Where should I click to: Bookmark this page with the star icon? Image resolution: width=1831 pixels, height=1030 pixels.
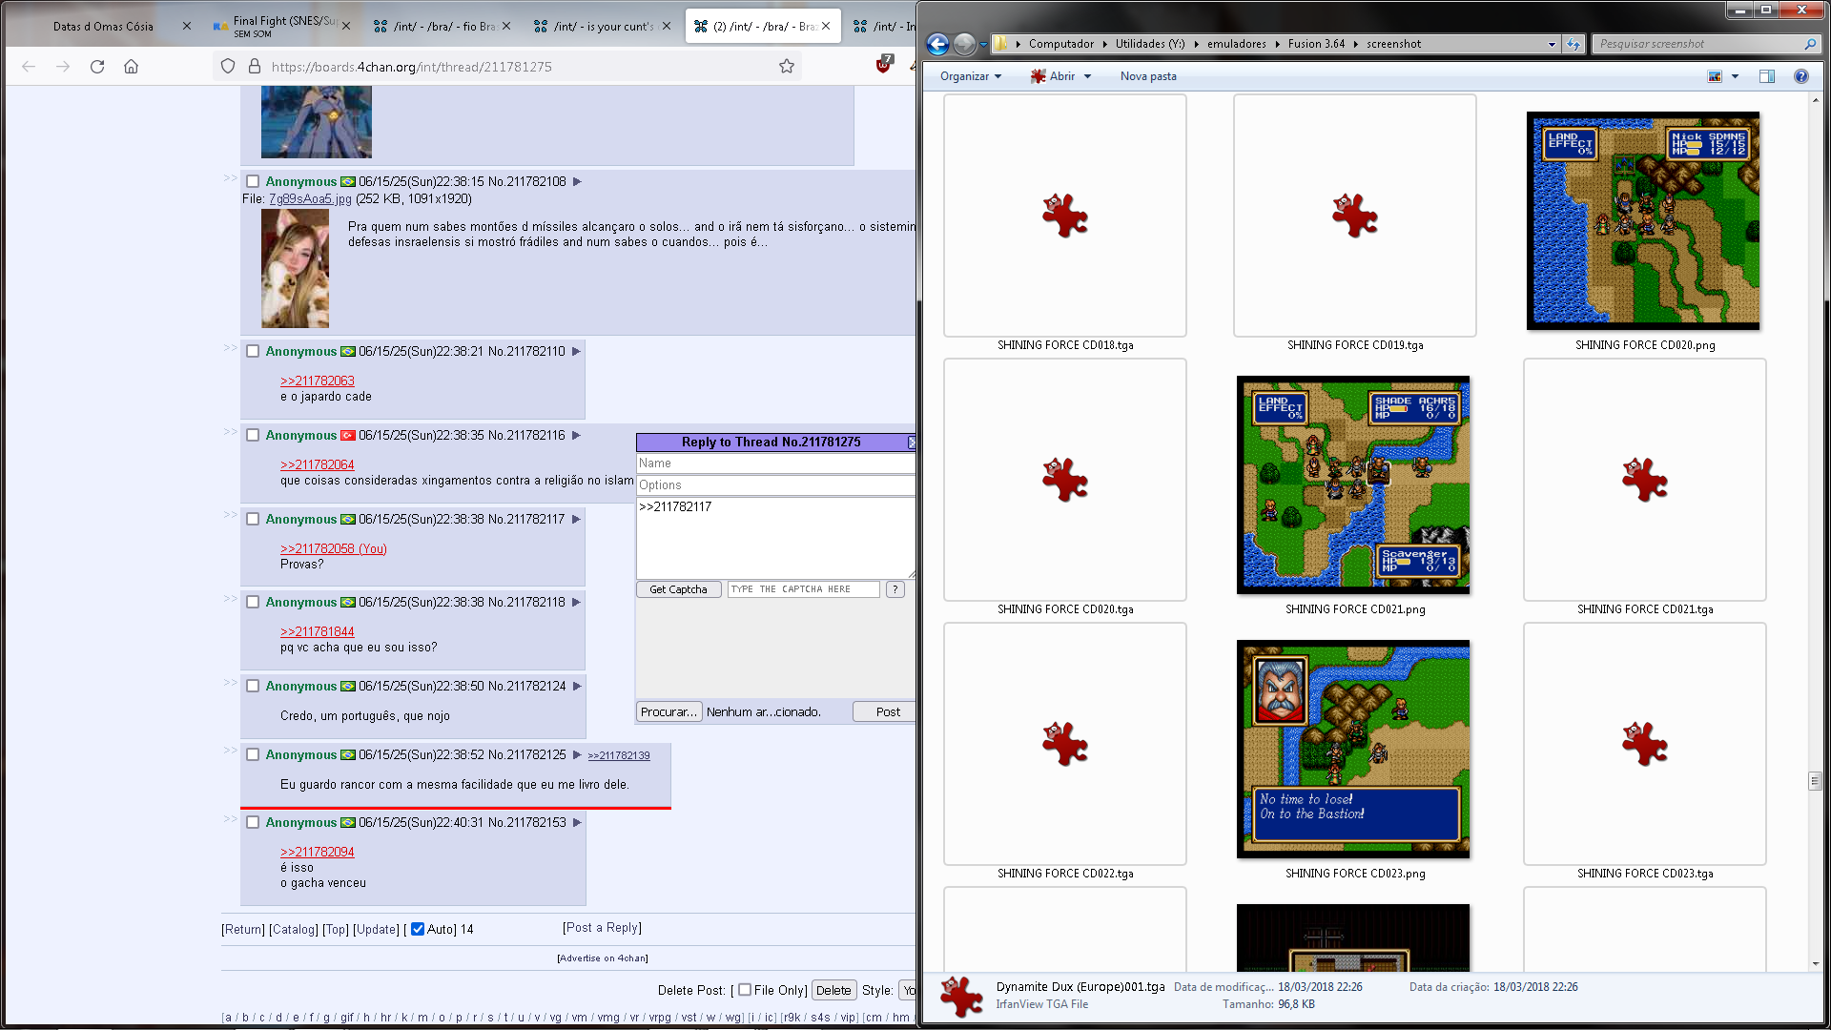787,67
